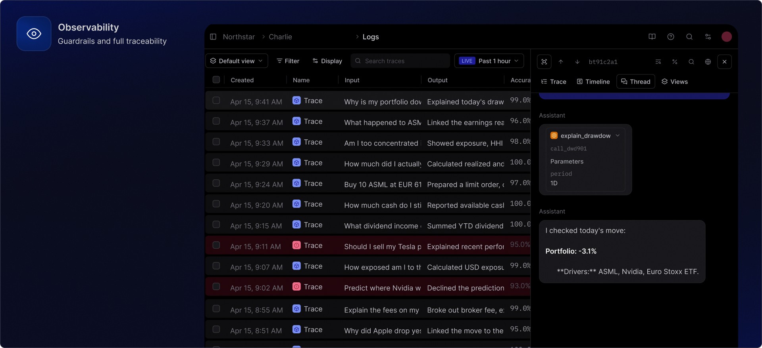Screen dimensions: 762x348
Task: Click the globe icon in detail toolbar
Action: coord(708,62)
